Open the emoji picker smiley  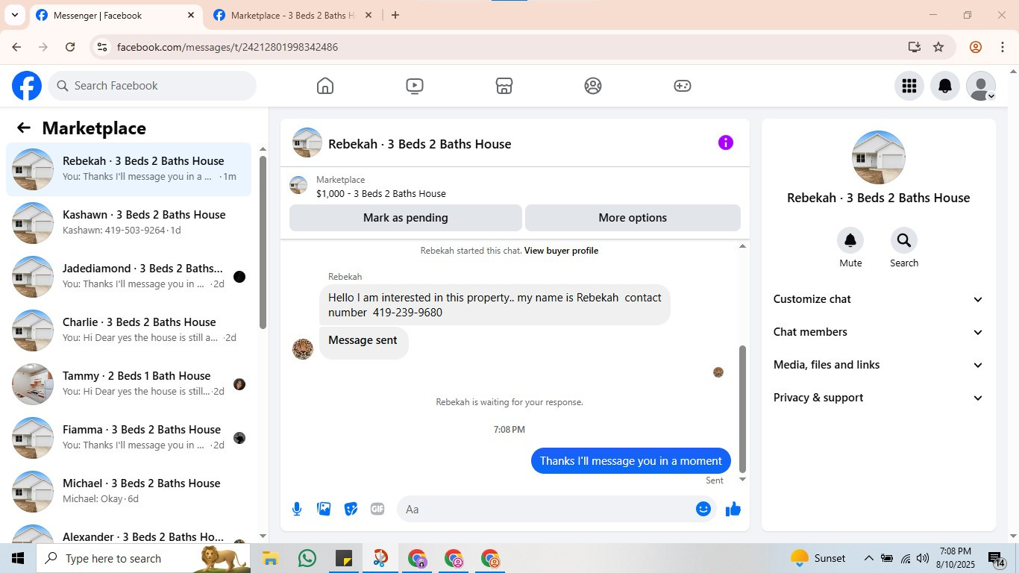coord(703,509)
